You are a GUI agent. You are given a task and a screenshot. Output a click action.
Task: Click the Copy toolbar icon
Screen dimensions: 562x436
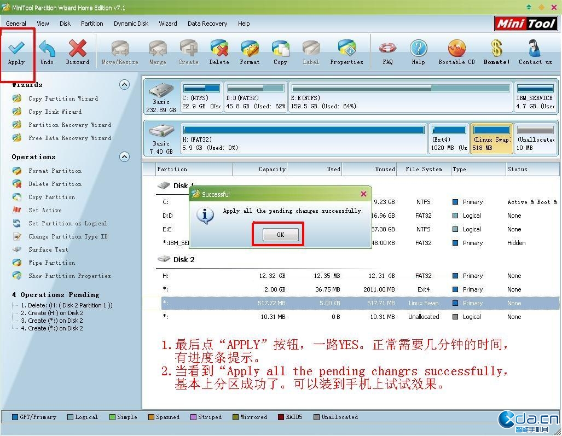point(280,48)
